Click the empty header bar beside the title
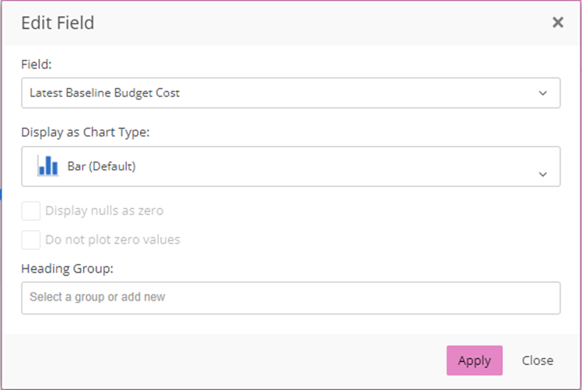582x390 pixels. [x=309, y=24]
